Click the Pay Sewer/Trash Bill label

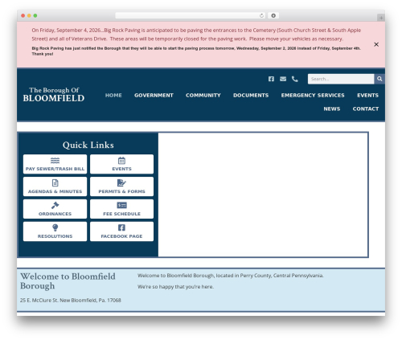click(55, 169)
